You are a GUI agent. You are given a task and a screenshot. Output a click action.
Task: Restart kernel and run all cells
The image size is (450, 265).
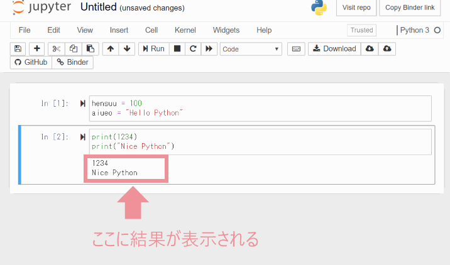tap(209, 49)
